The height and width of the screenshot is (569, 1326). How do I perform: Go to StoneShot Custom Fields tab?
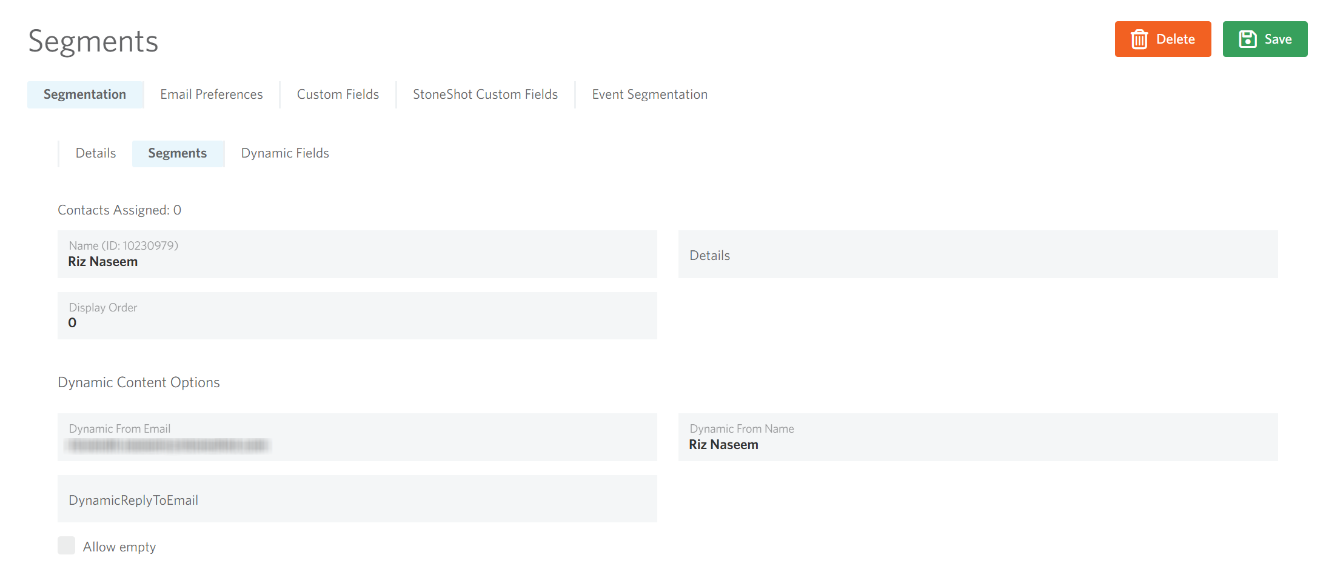point(486,95)
